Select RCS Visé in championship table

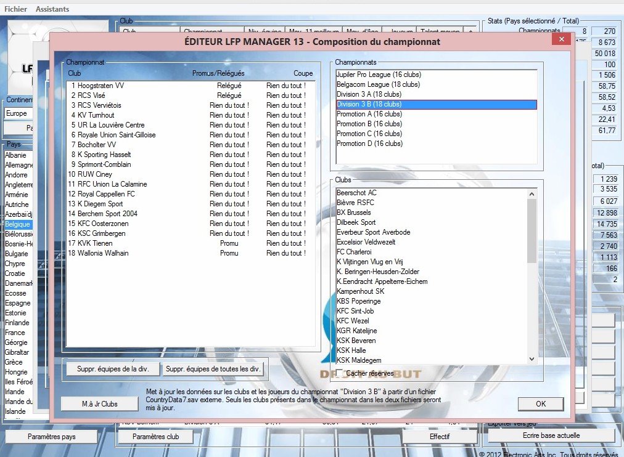191,95
